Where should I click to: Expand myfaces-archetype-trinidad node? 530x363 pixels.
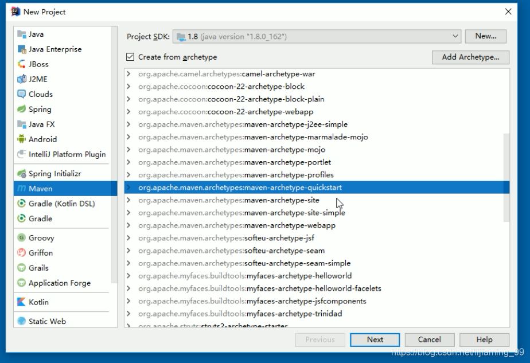click(128, 313)
